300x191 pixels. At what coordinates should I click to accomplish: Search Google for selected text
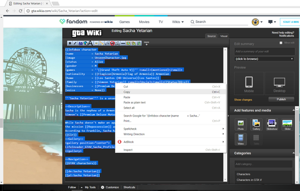pyautogui.click(x=171, y=116)
